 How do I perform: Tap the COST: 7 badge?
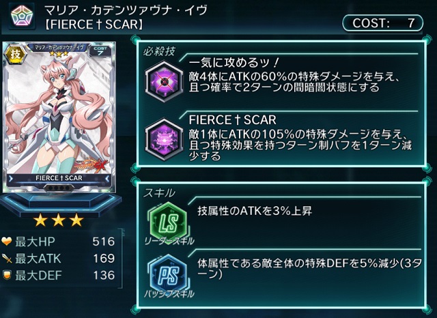(x=383, y=23)
